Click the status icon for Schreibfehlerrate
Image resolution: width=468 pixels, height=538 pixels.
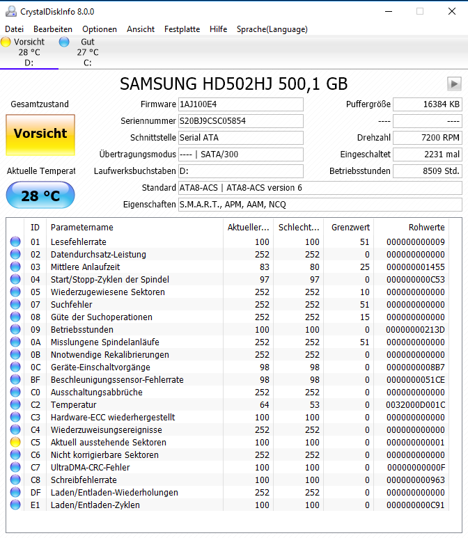pyautogui.click(x=15, y=480)
